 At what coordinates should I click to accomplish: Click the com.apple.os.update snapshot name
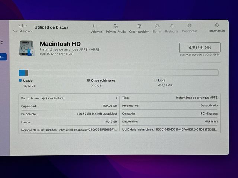tap(88, 129)
